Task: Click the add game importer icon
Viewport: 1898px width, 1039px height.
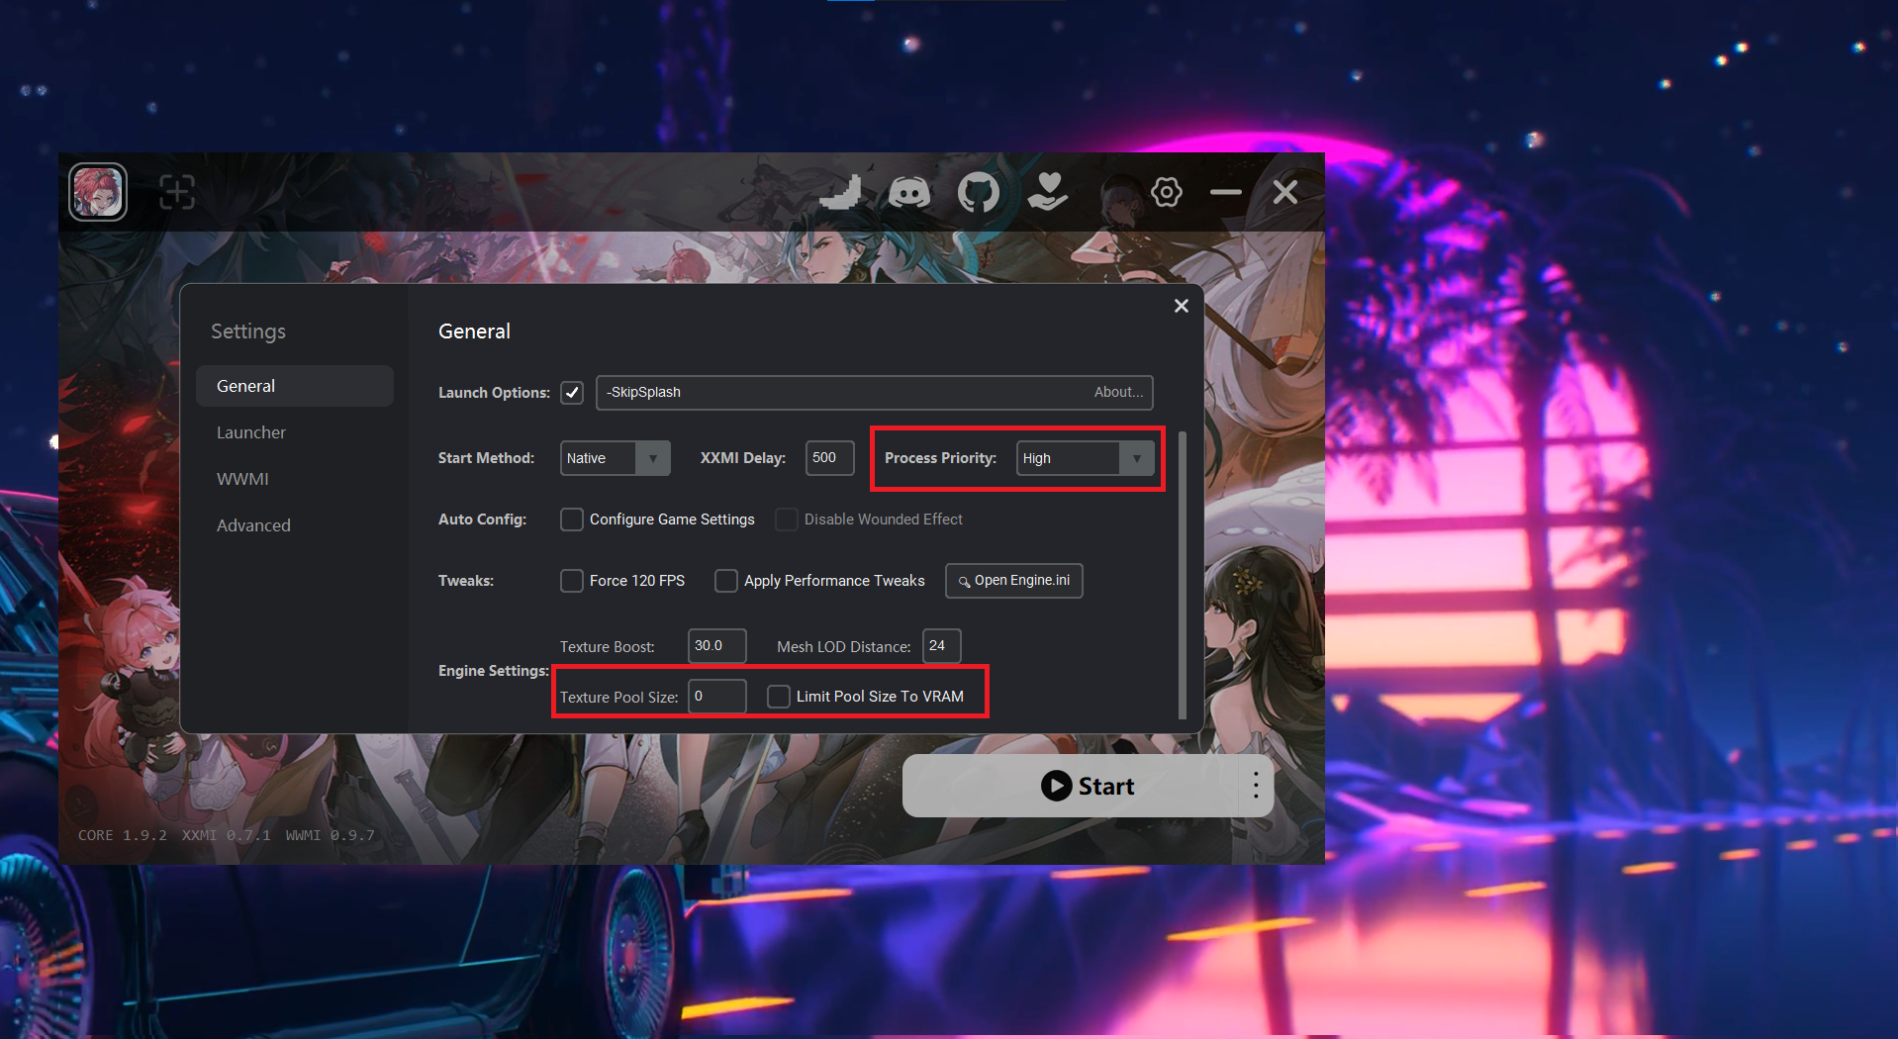Action: [x=177, y=192]
